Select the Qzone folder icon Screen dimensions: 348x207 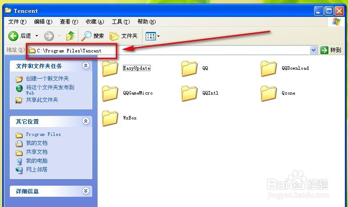(269, 94)
